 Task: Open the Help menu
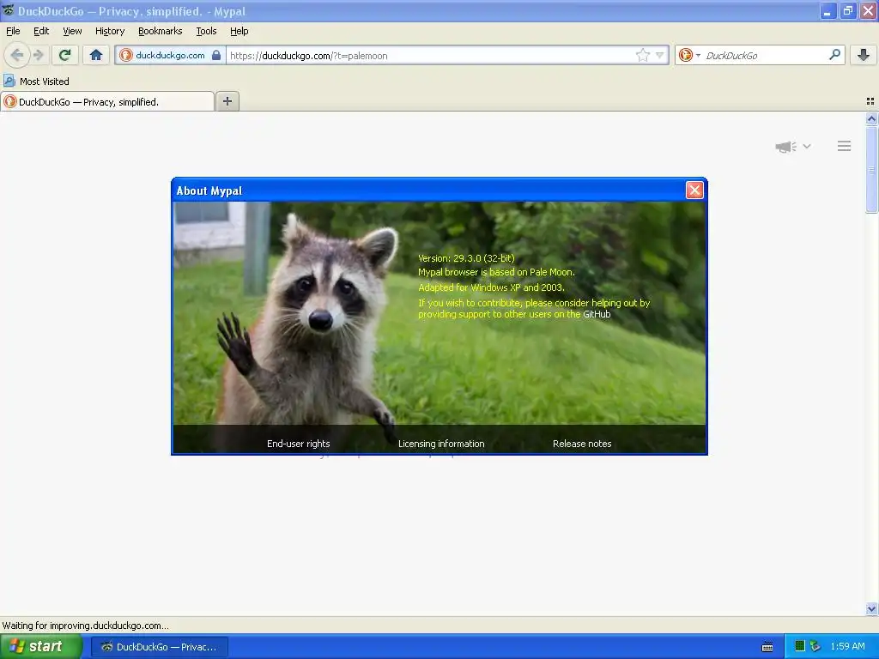tap(239, 31)
